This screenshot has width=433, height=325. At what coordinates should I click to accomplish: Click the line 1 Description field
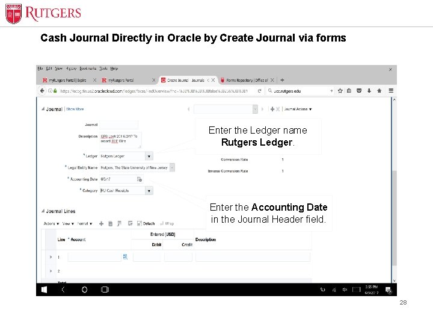tap(253, 257)
